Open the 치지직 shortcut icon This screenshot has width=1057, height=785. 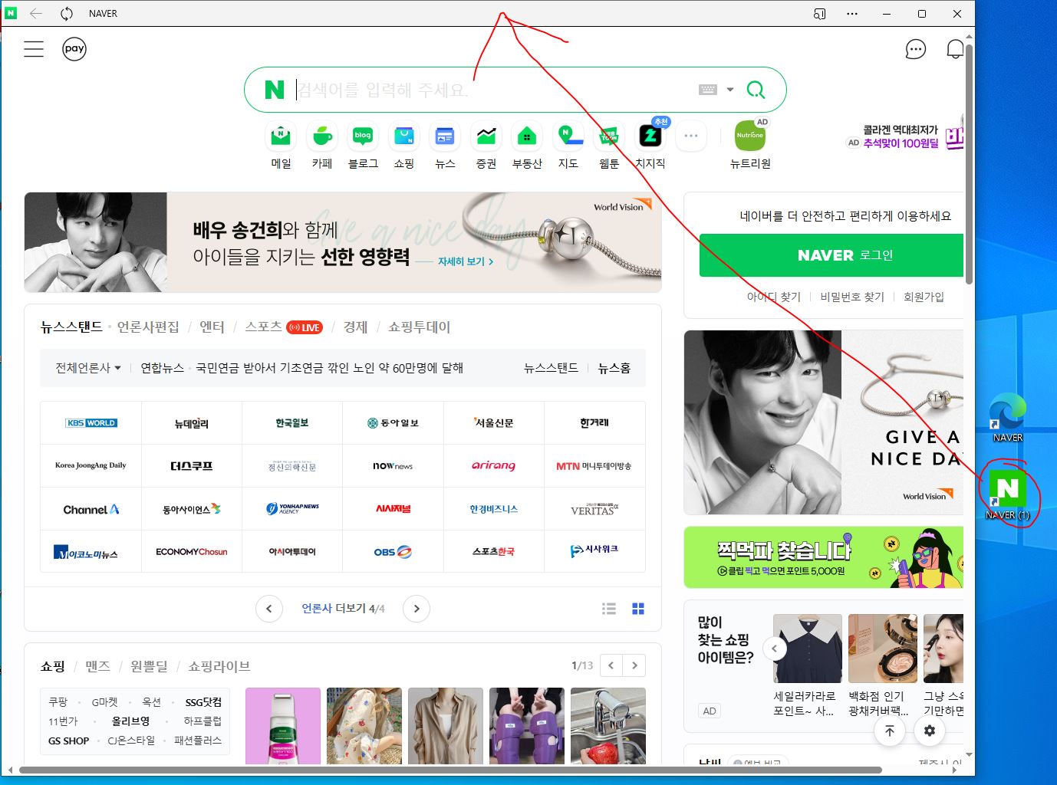click(650, 136)
